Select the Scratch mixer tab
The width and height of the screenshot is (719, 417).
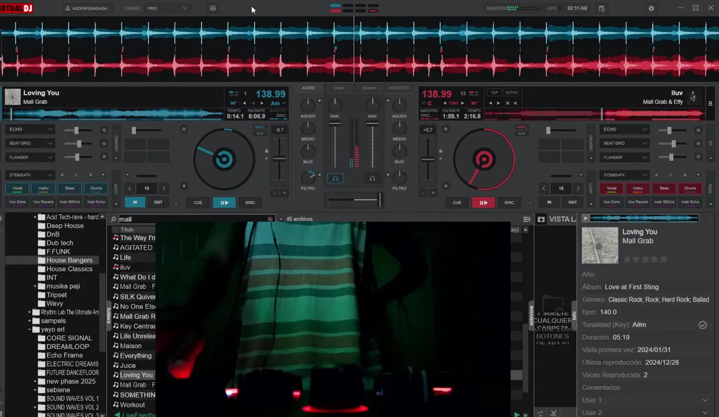point(369,88)
